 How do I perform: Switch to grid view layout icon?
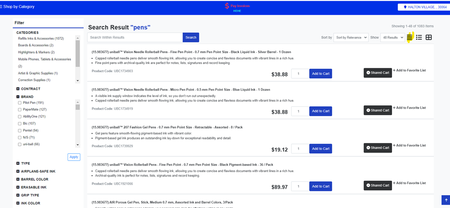pos(428,37)
